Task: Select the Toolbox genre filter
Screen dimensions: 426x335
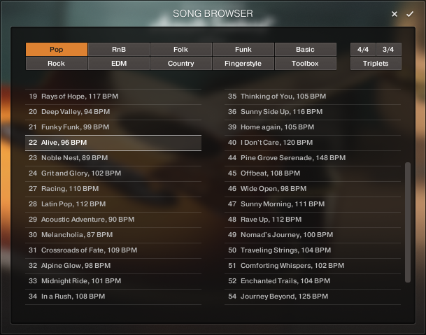Action: click(306, 64)
